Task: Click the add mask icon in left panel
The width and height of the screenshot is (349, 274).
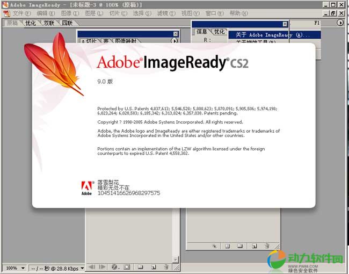Action: pyautogui.click(x=127, y=266)
